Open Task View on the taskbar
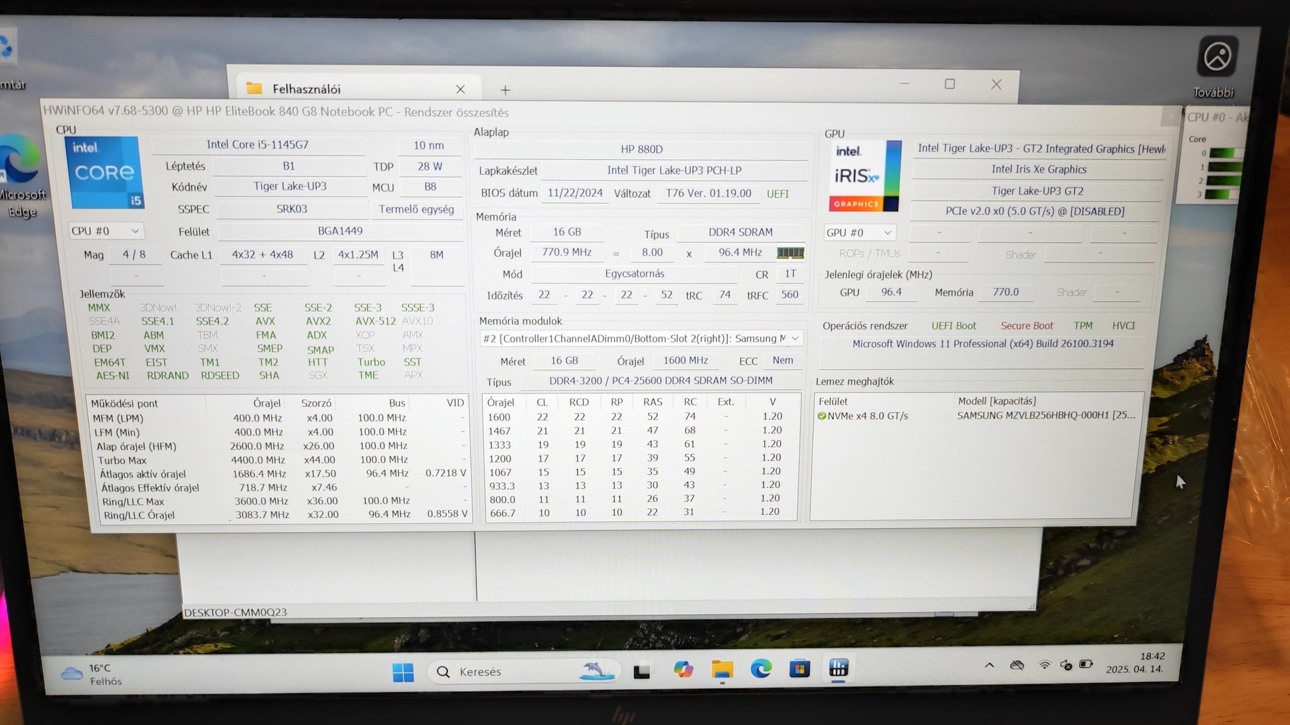Viewport: 1290px width, 725px height. click(x=642, y=671)
